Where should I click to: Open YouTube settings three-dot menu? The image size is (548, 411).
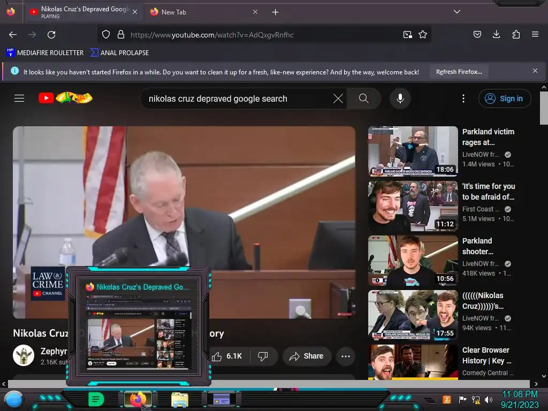click(463, 98)
